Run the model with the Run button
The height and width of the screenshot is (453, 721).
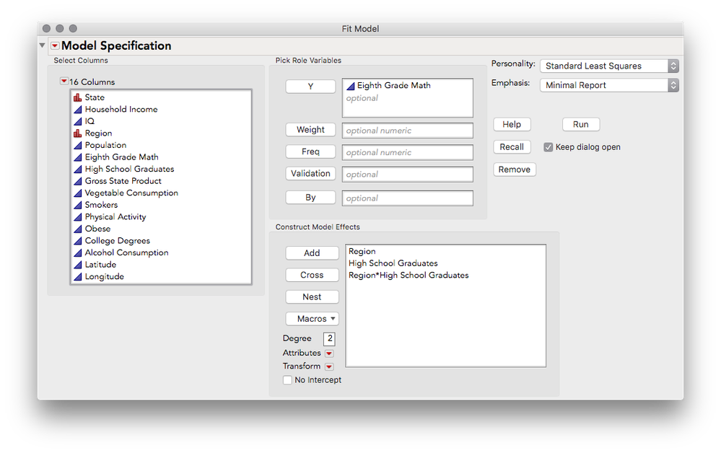pyautogui.click(x=581, y=125)
